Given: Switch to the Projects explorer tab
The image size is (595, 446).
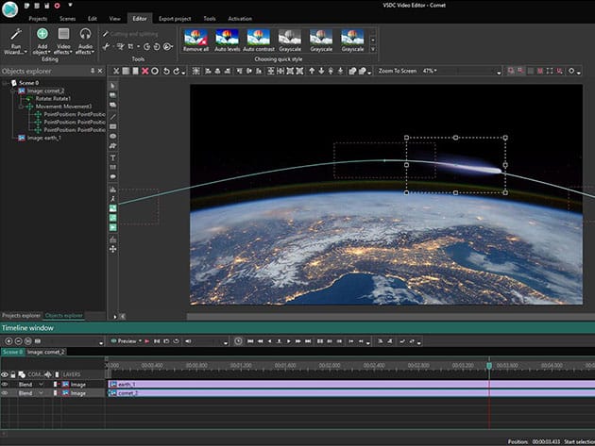Looking at the screenshot, I should tap(21, 315).
